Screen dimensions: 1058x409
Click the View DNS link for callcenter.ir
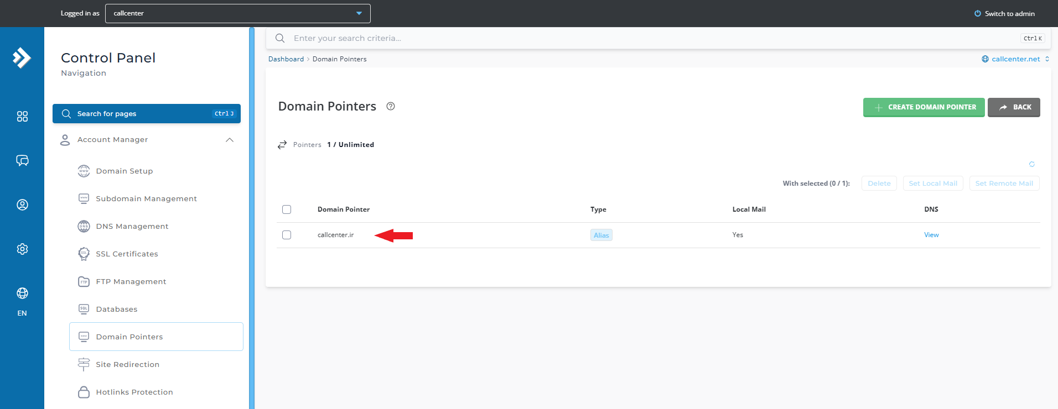931,235
